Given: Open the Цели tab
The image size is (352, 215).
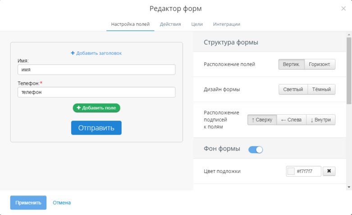Looking at the screenshot, I should click(x=197, y=24).
